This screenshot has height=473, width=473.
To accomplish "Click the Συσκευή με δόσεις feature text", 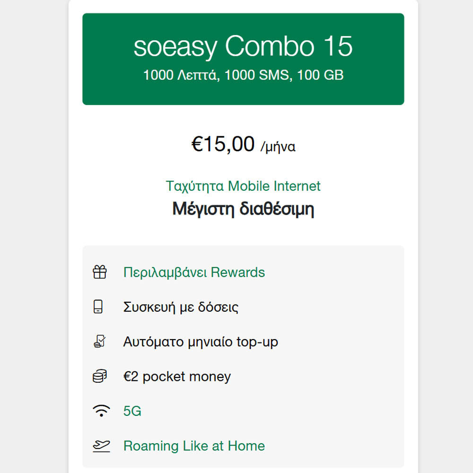I will [181, 307].
